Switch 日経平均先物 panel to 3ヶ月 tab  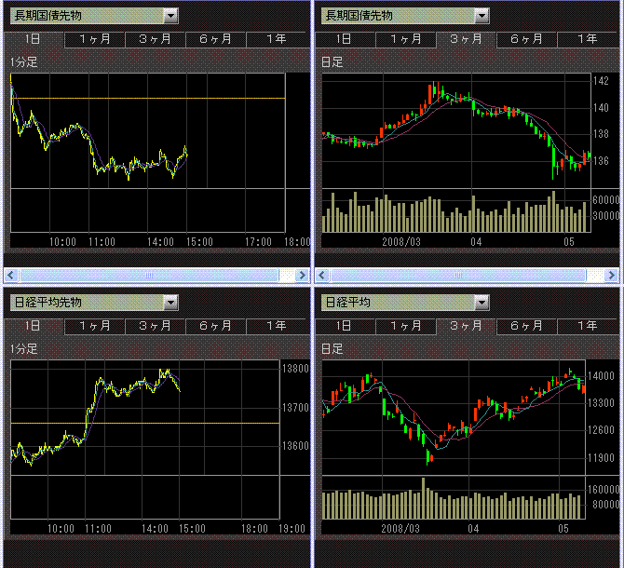coord(156,326)
